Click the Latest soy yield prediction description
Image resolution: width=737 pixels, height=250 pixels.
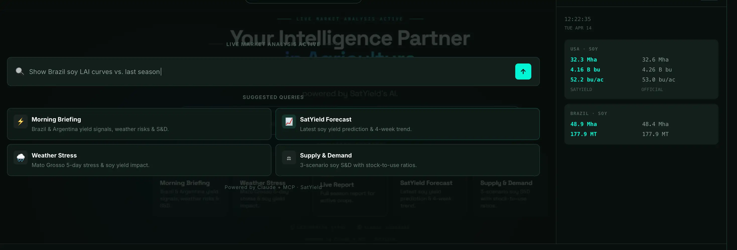point(356,129)
